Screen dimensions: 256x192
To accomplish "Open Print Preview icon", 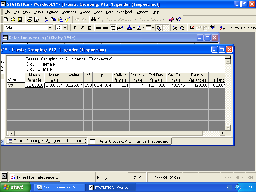I will tap(37, 20).
